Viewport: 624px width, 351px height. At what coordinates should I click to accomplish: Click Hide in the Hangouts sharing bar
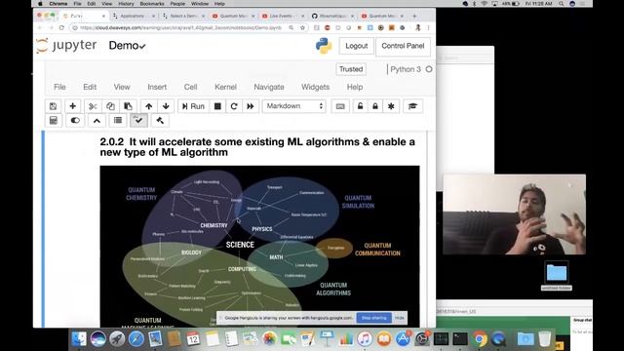coord(400,318)
